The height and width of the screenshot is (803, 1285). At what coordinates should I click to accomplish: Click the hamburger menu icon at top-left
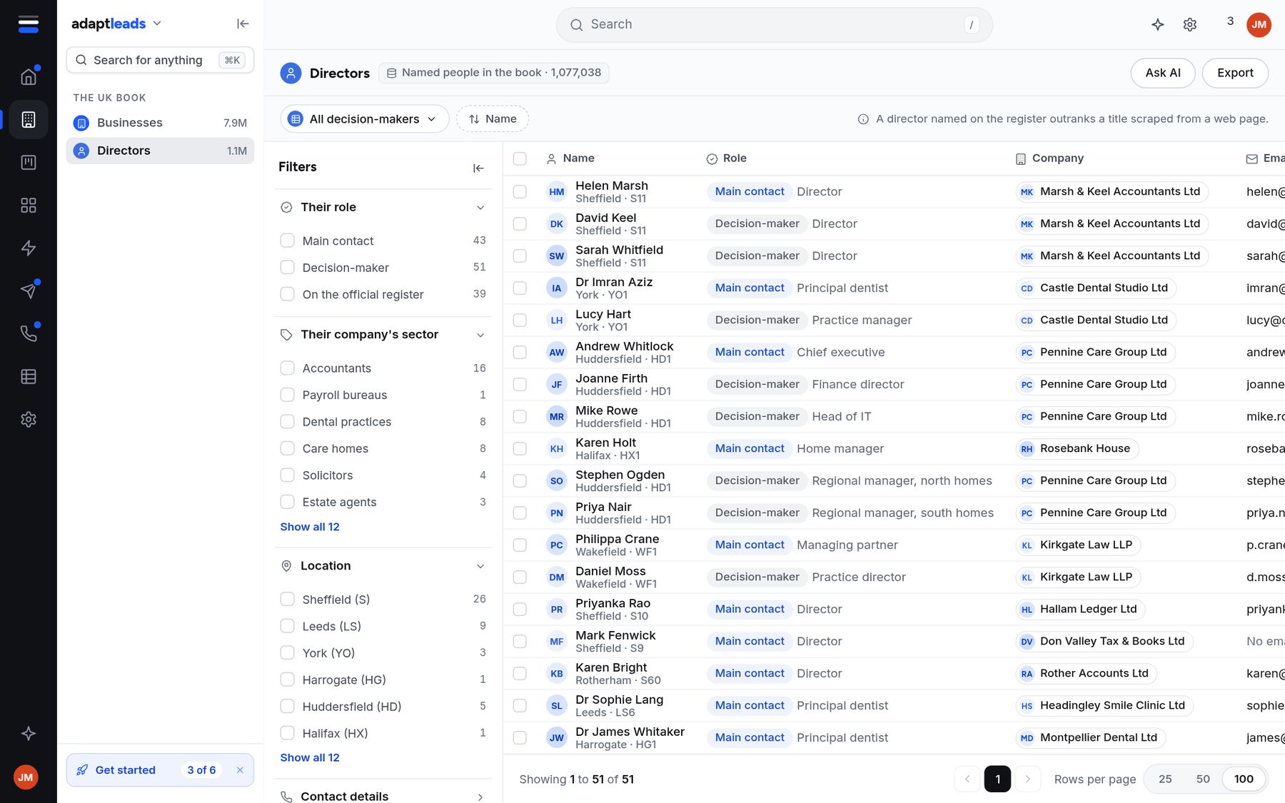point(29,24)
